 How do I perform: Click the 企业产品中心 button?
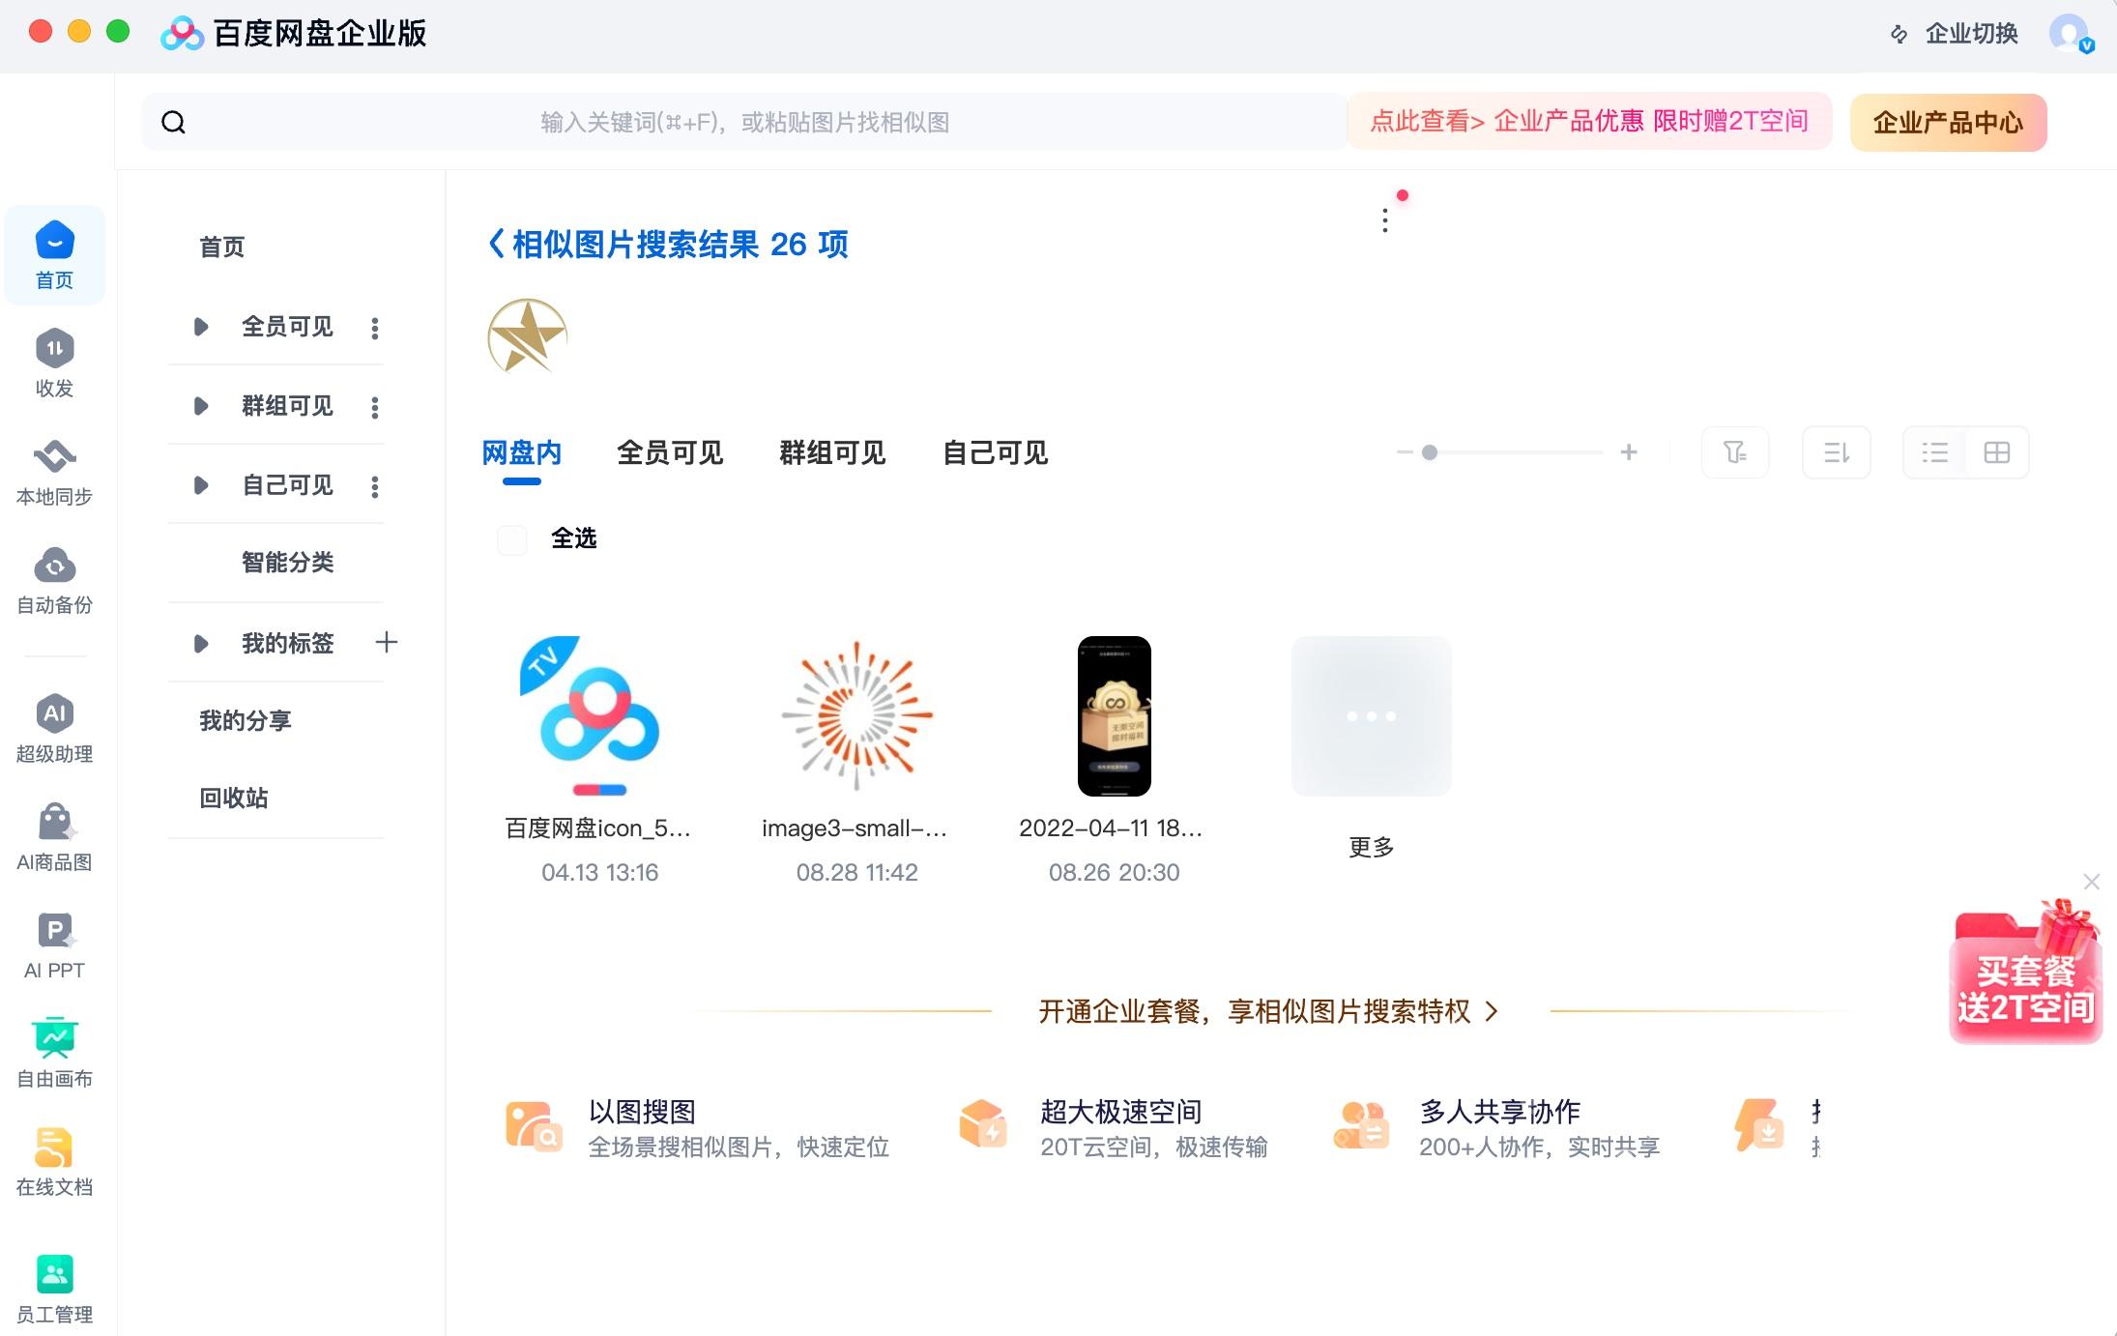pos(1948,123)
